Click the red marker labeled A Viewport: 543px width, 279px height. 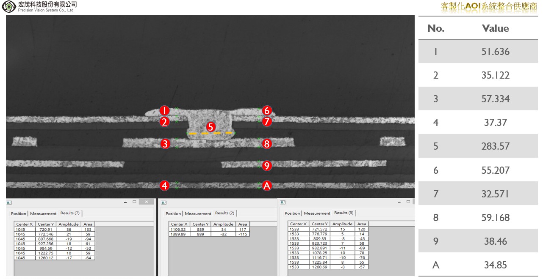(x=266, y=185)
